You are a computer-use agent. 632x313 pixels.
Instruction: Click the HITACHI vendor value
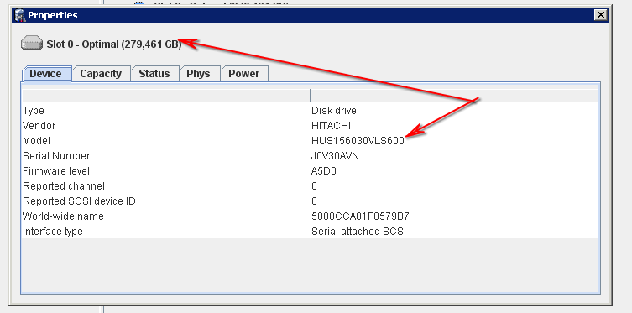331,126
